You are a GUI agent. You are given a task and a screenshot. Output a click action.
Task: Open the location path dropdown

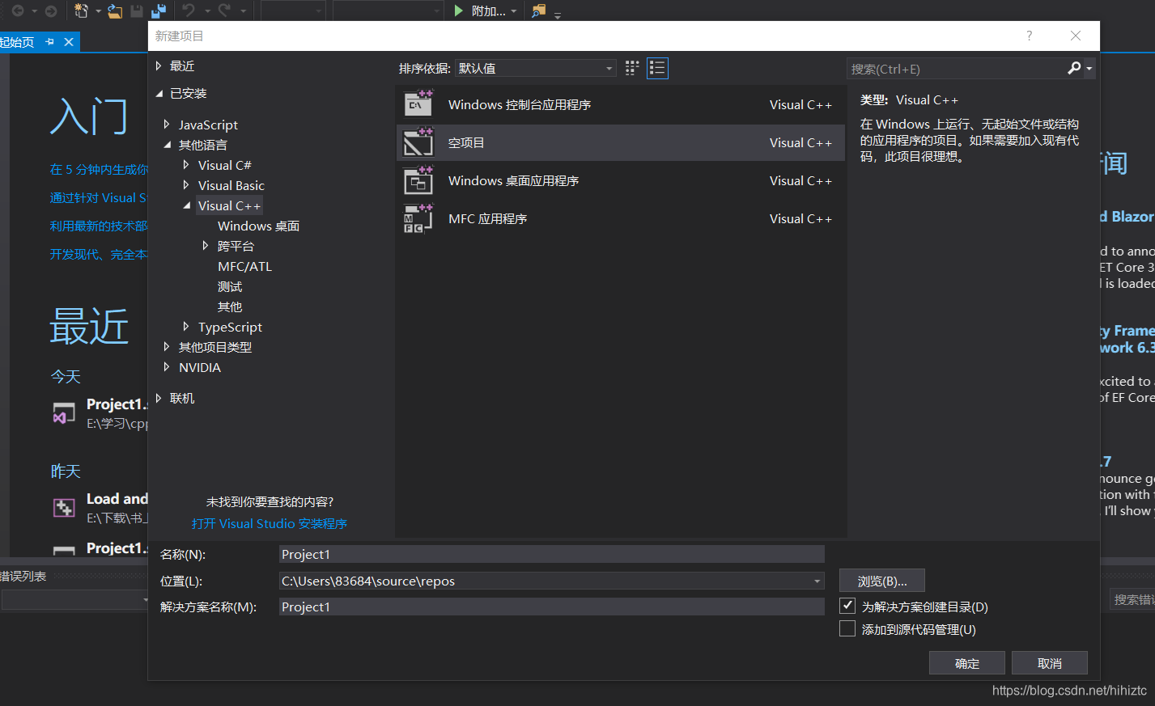(x=817, y=581)
